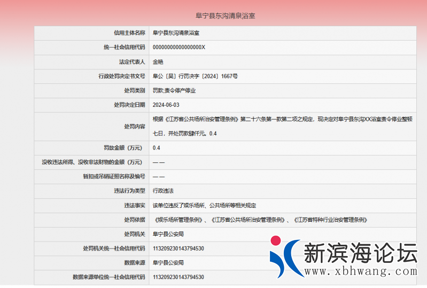
Task: Click the penalty document number ending 1667号
Action: click(x=195, y=76)
